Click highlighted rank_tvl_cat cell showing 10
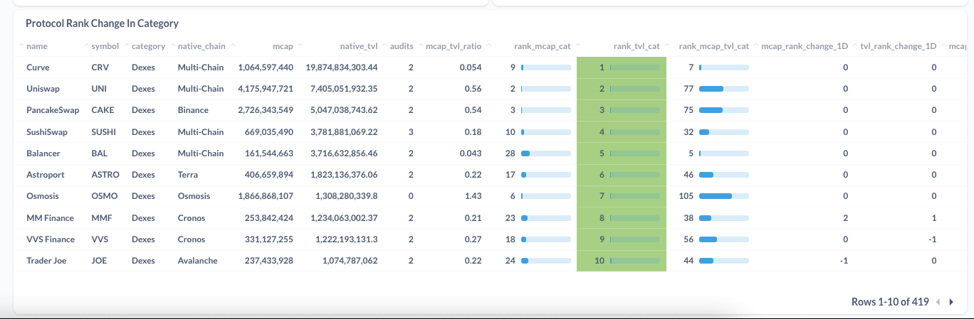The width and height of the screenshot is (974, 319). point(622,261)
